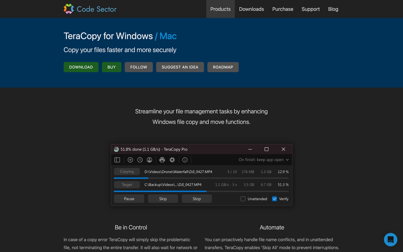Click the green DOWNLOAD button
The image size is (403, 252).
coord(81,67)
